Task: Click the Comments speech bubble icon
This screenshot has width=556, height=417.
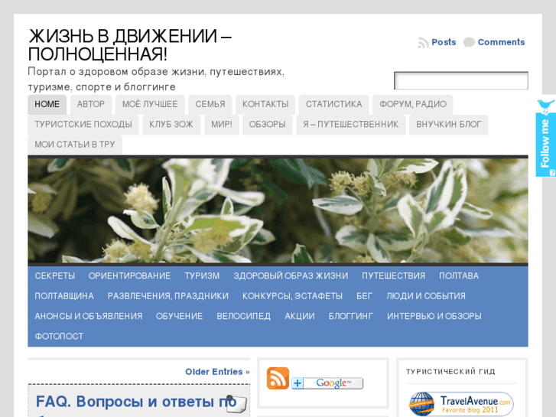Action: [x=469, y=42]
